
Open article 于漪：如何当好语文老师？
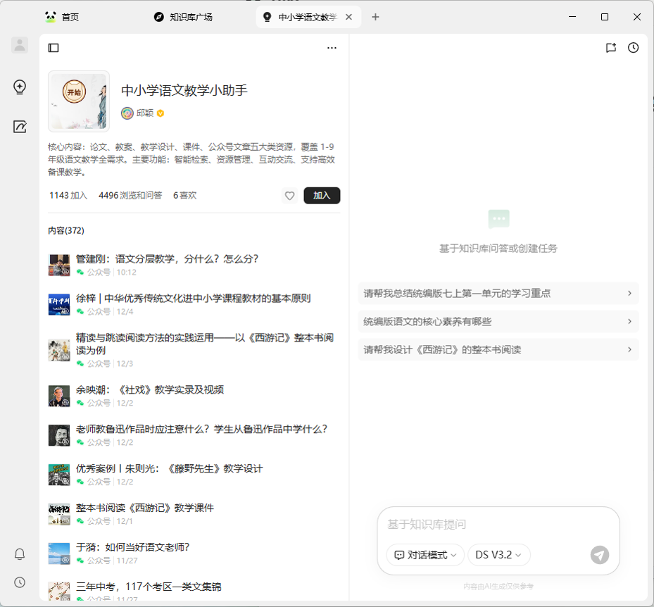click(x=133, y=547)
